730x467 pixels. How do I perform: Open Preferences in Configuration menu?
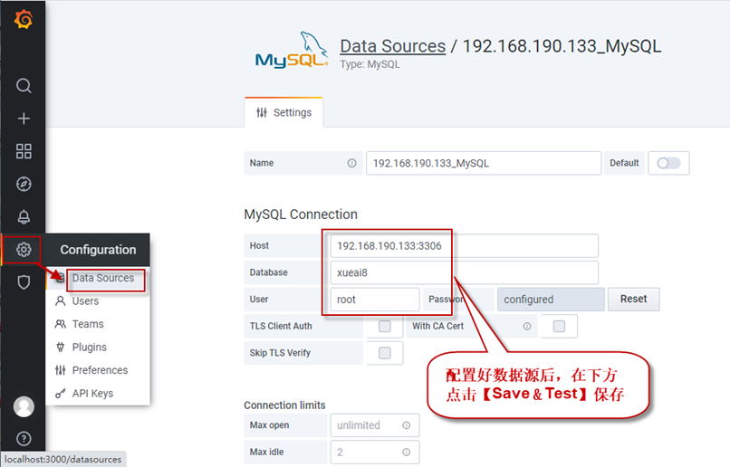[101, 370]
